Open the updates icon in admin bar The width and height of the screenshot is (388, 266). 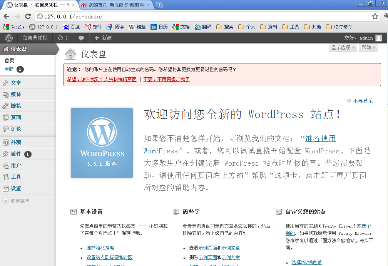[x=63, y=38]
